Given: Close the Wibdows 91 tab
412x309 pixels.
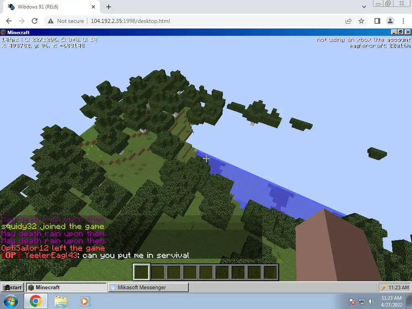Looking at the screenshot, I should [93, 7].
